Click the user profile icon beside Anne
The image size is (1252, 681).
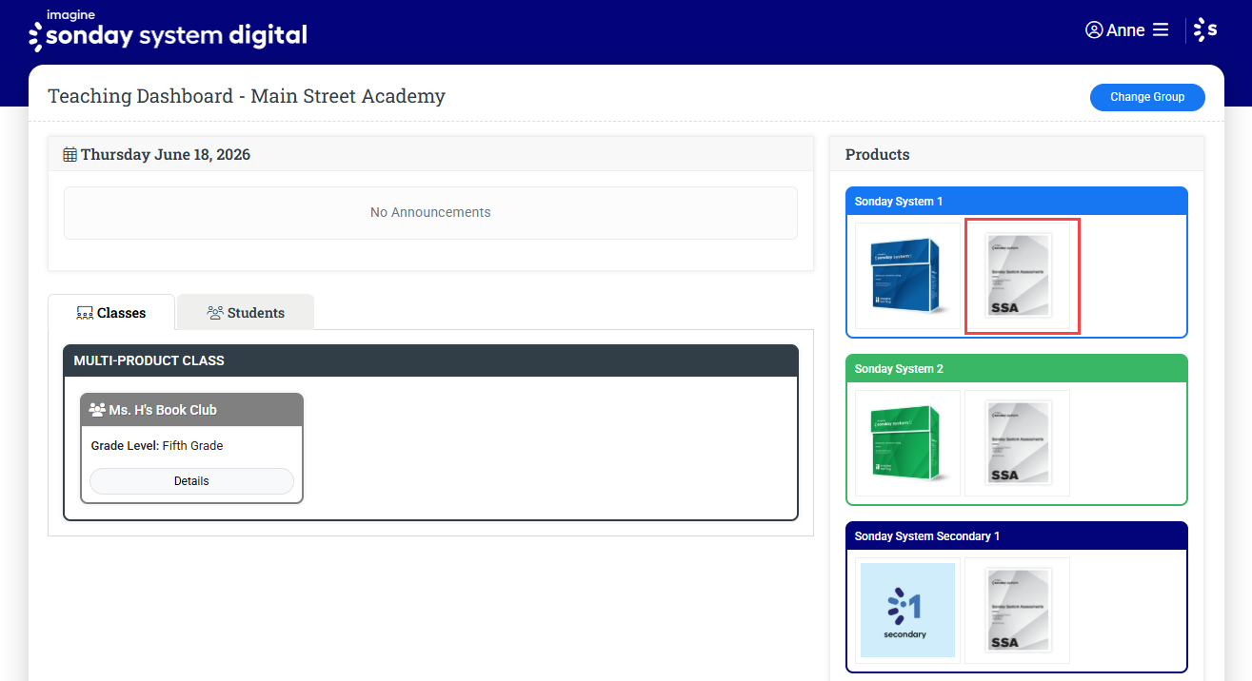coord(1094,29)
